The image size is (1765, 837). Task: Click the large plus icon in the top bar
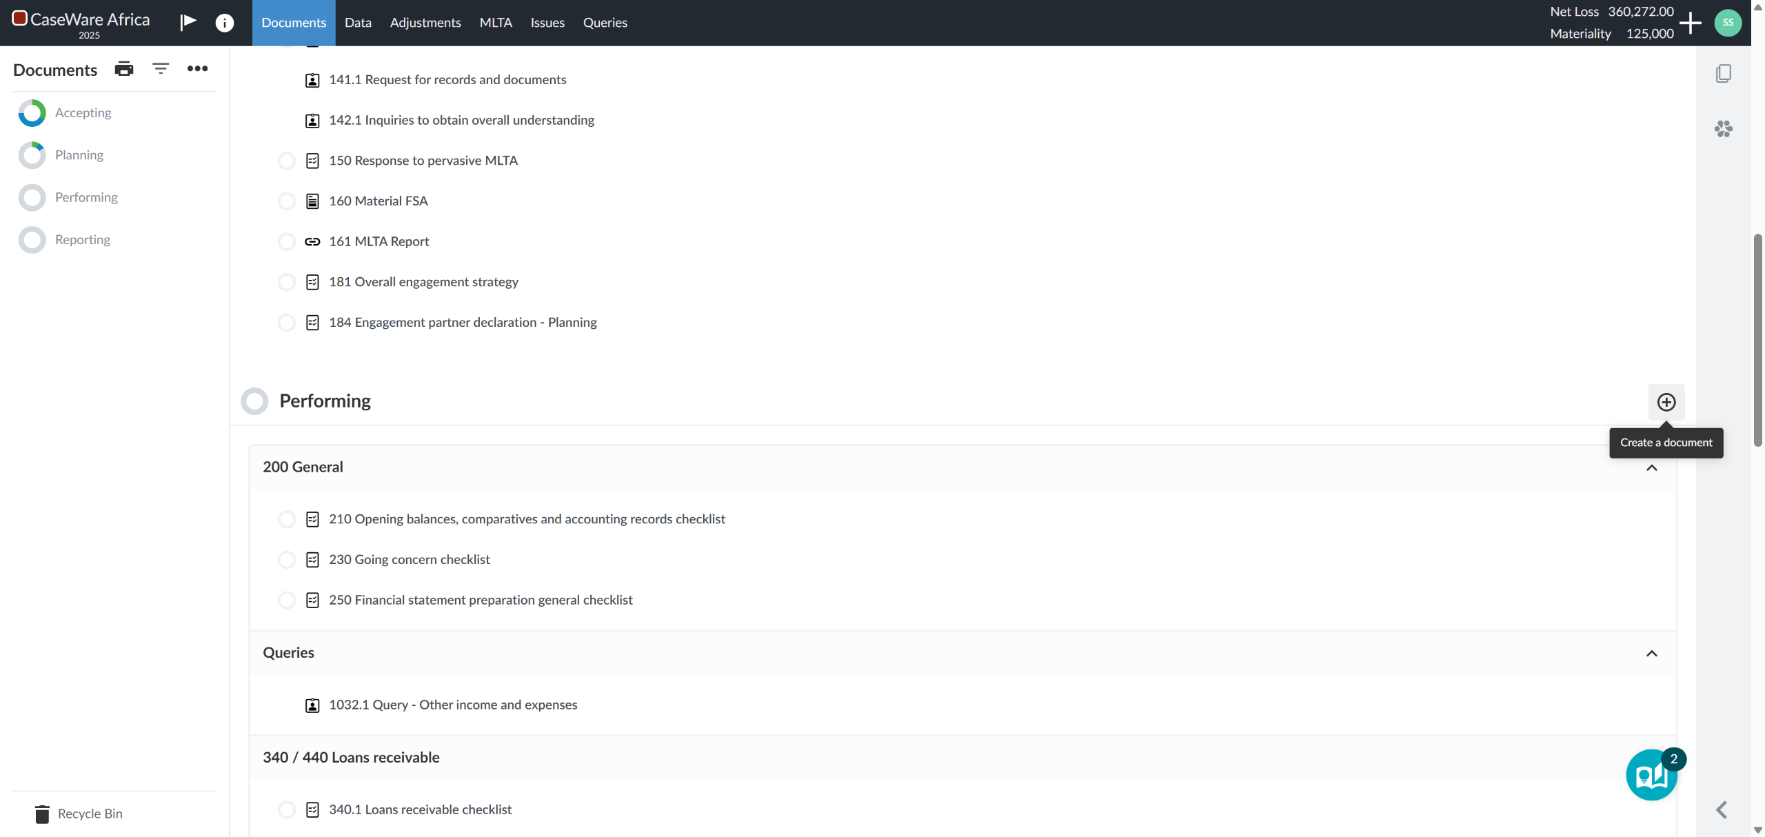(x=1690, y=23)
